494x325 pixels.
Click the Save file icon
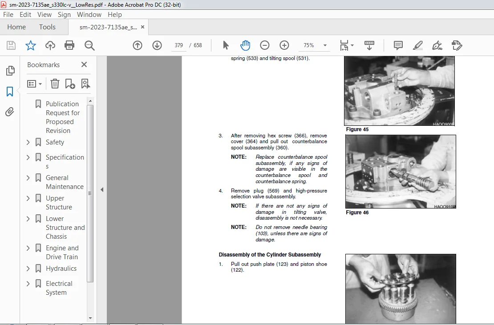pyautogui.click(x=11, y=45)
